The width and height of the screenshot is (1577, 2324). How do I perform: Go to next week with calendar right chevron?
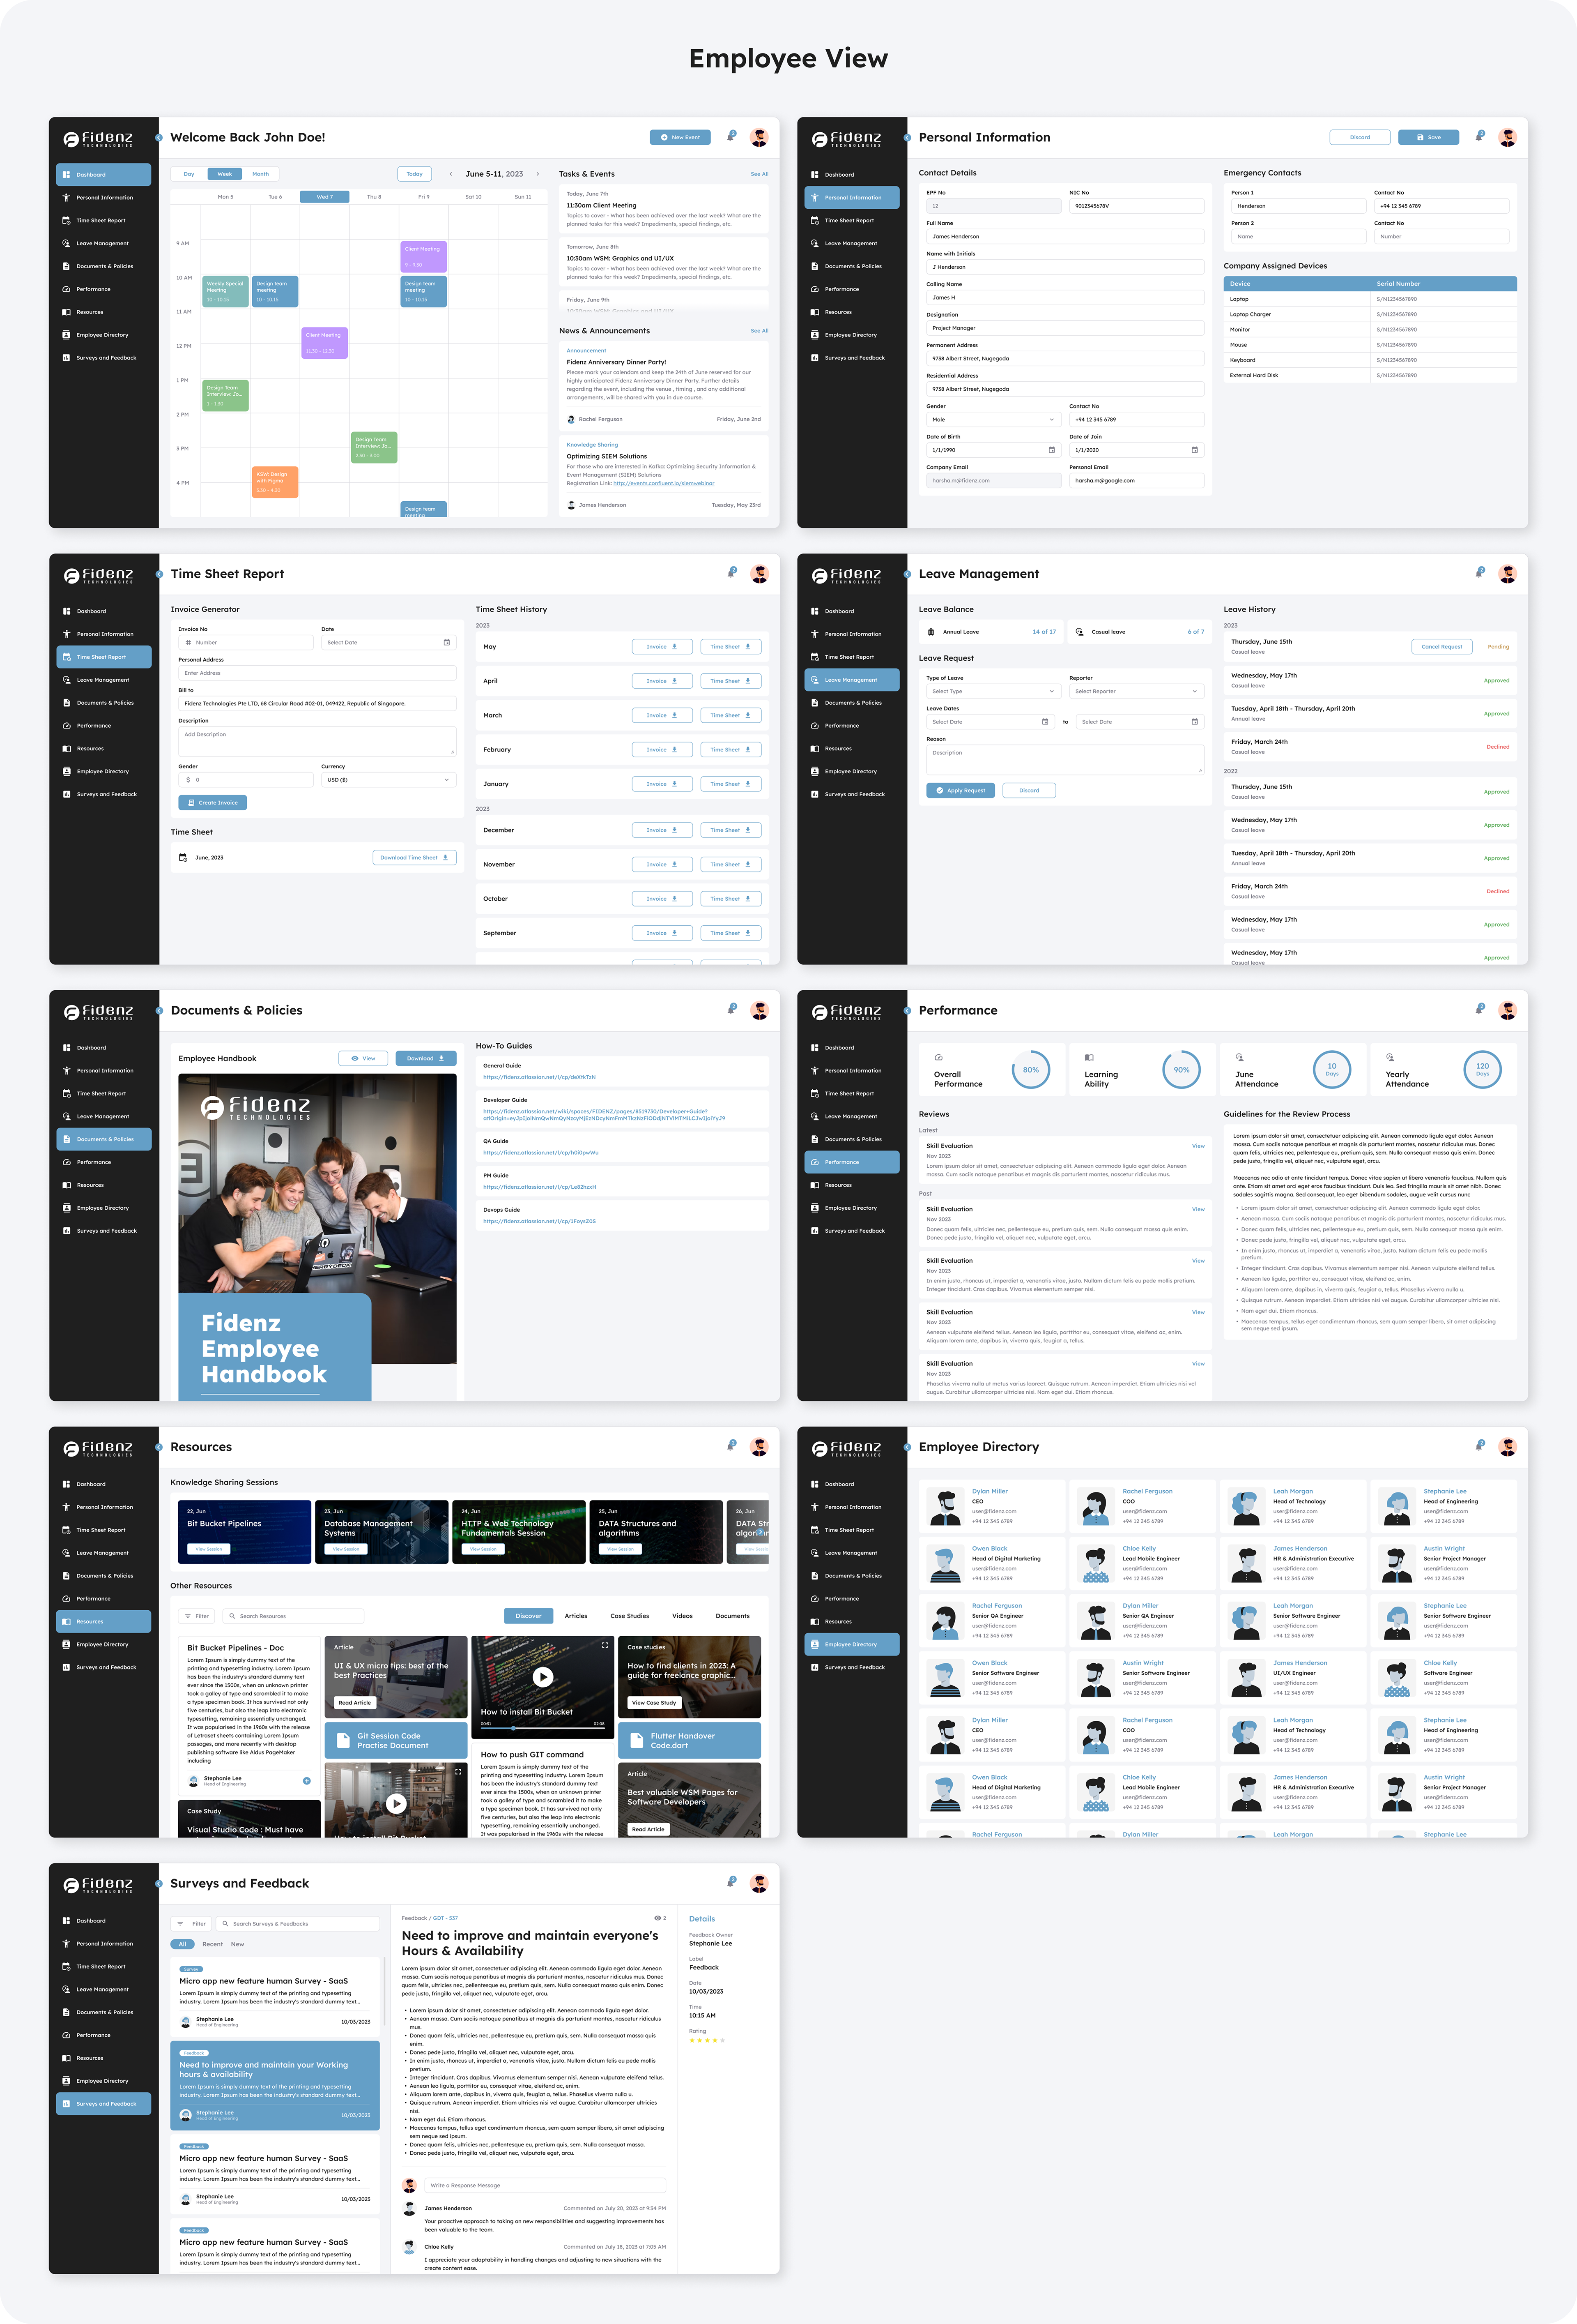pos(538,174)
